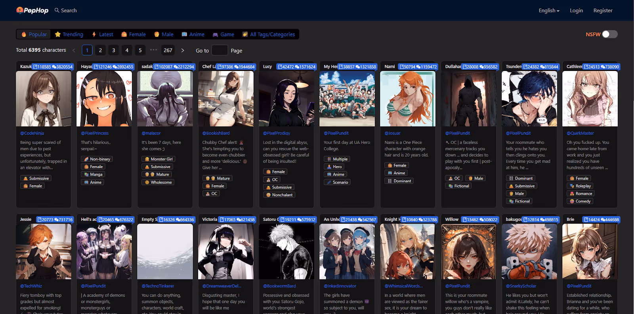Click Romance tag on Cathleen card
634x314 pixels.
581,194
